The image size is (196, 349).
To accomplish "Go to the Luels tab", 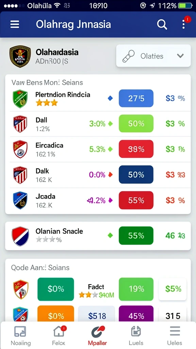I will (136, 336).
